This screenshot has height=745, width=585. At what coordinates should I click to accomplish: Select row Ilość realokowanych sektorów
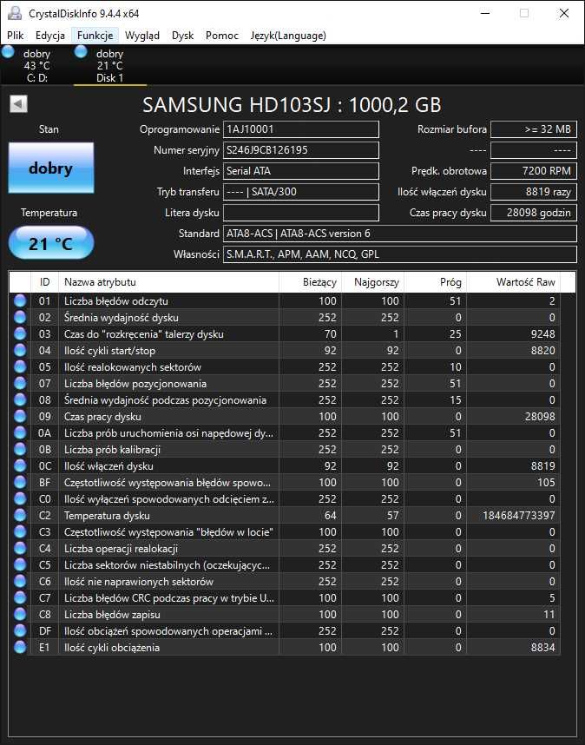(x=285, y=366)
